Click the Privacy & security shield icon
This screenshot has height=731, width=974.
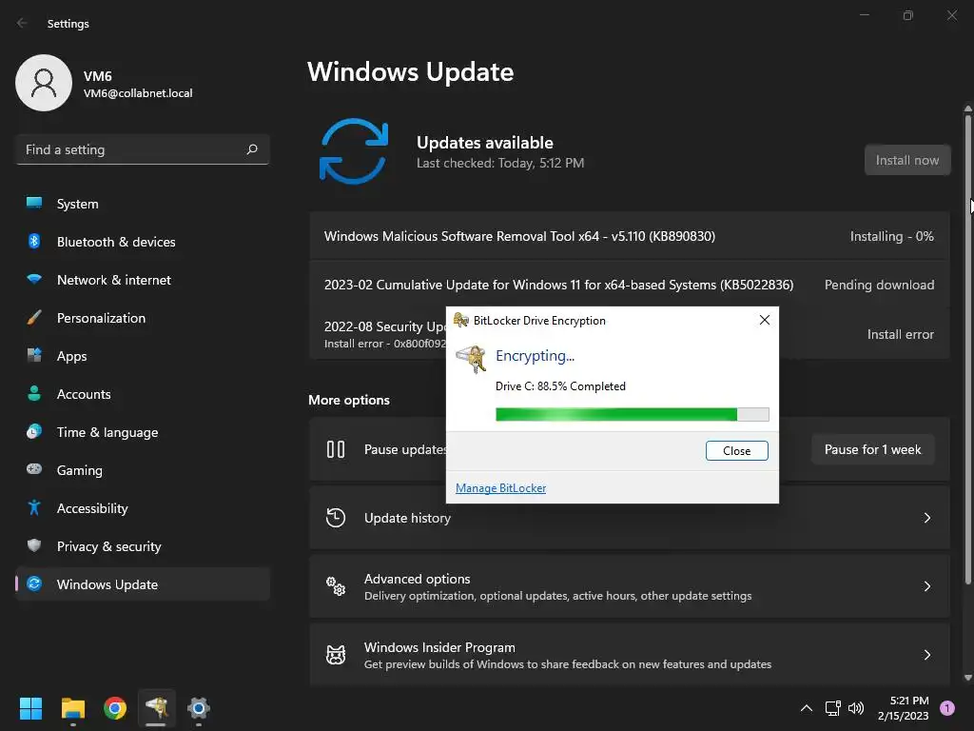(x=34, y=545)
